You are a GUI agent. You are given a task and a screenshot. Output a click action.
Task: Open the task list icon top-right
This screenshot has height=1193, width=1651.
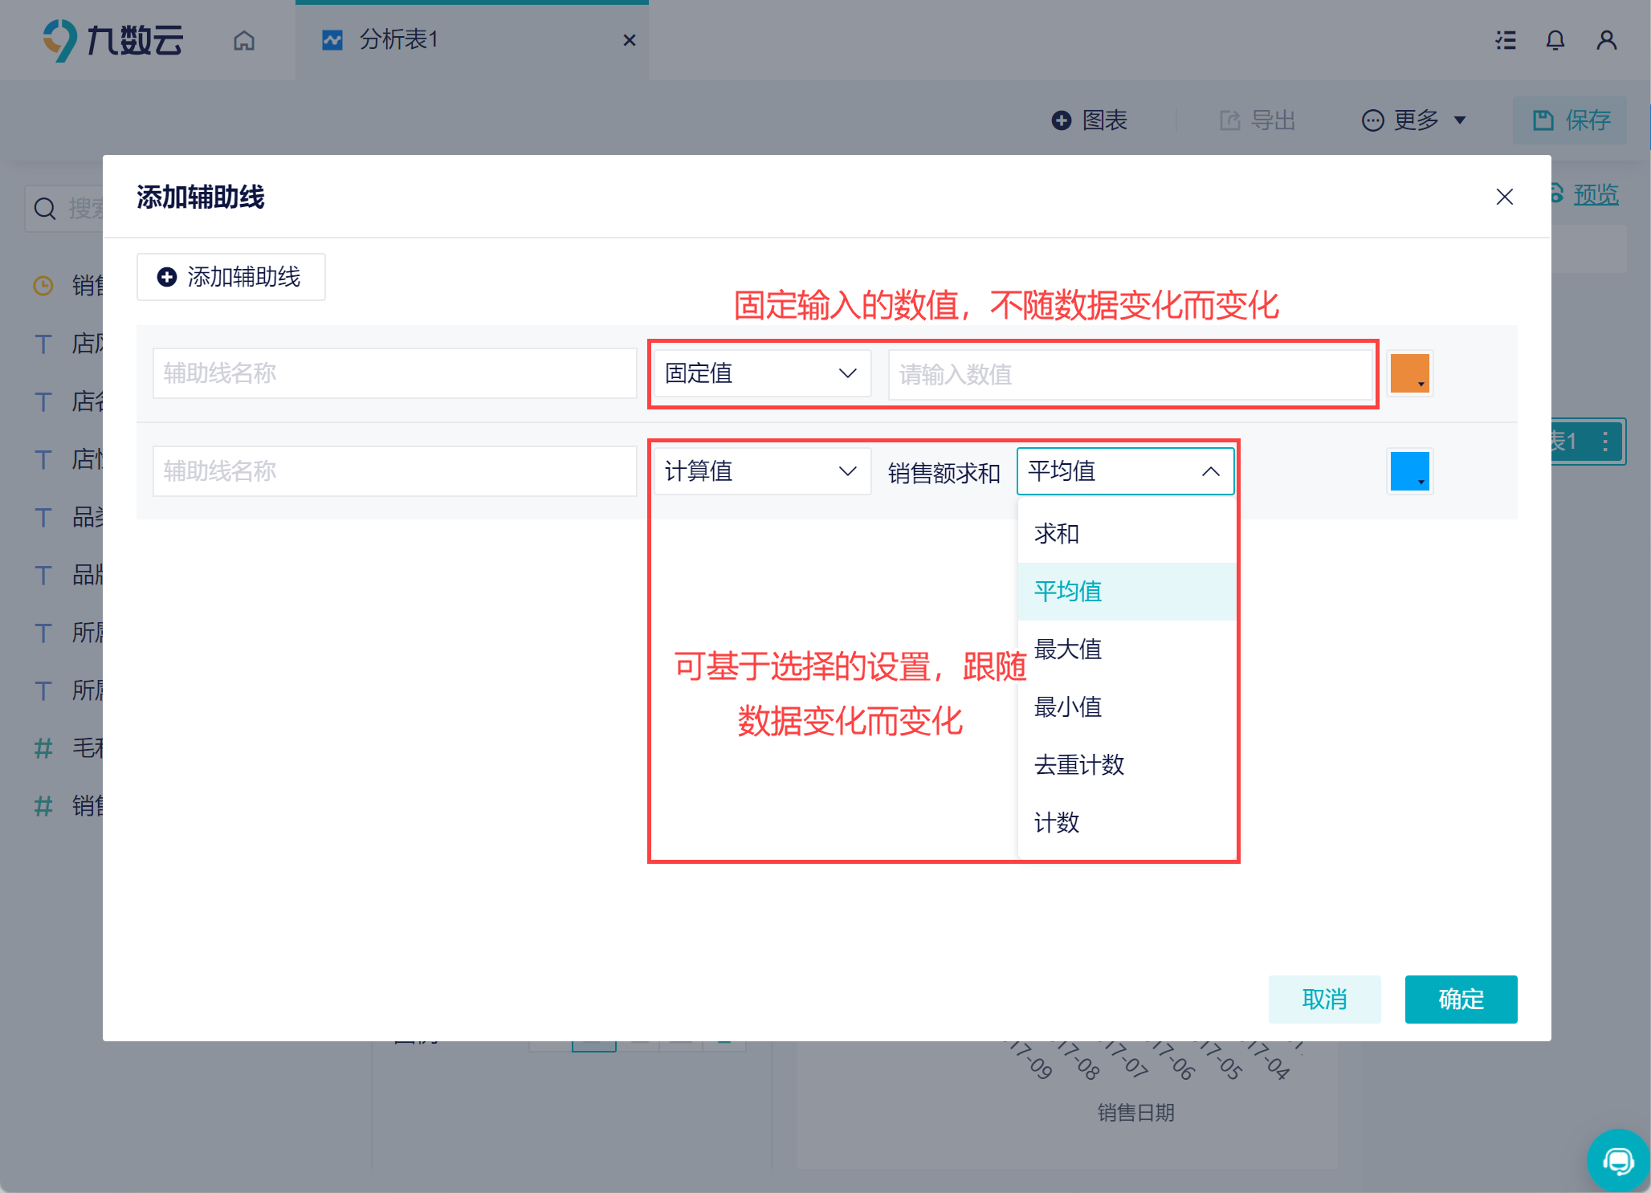[1506, 40]
